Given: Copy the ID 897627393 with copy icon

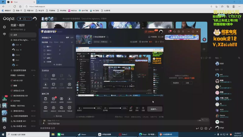Looking at the screenshot, I should pos(25,30).
